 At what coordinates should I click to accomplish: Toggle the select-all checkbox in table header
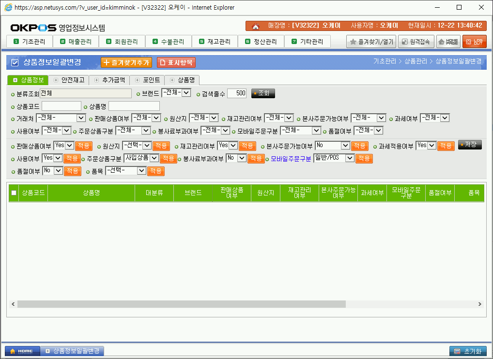pos(14,193)
